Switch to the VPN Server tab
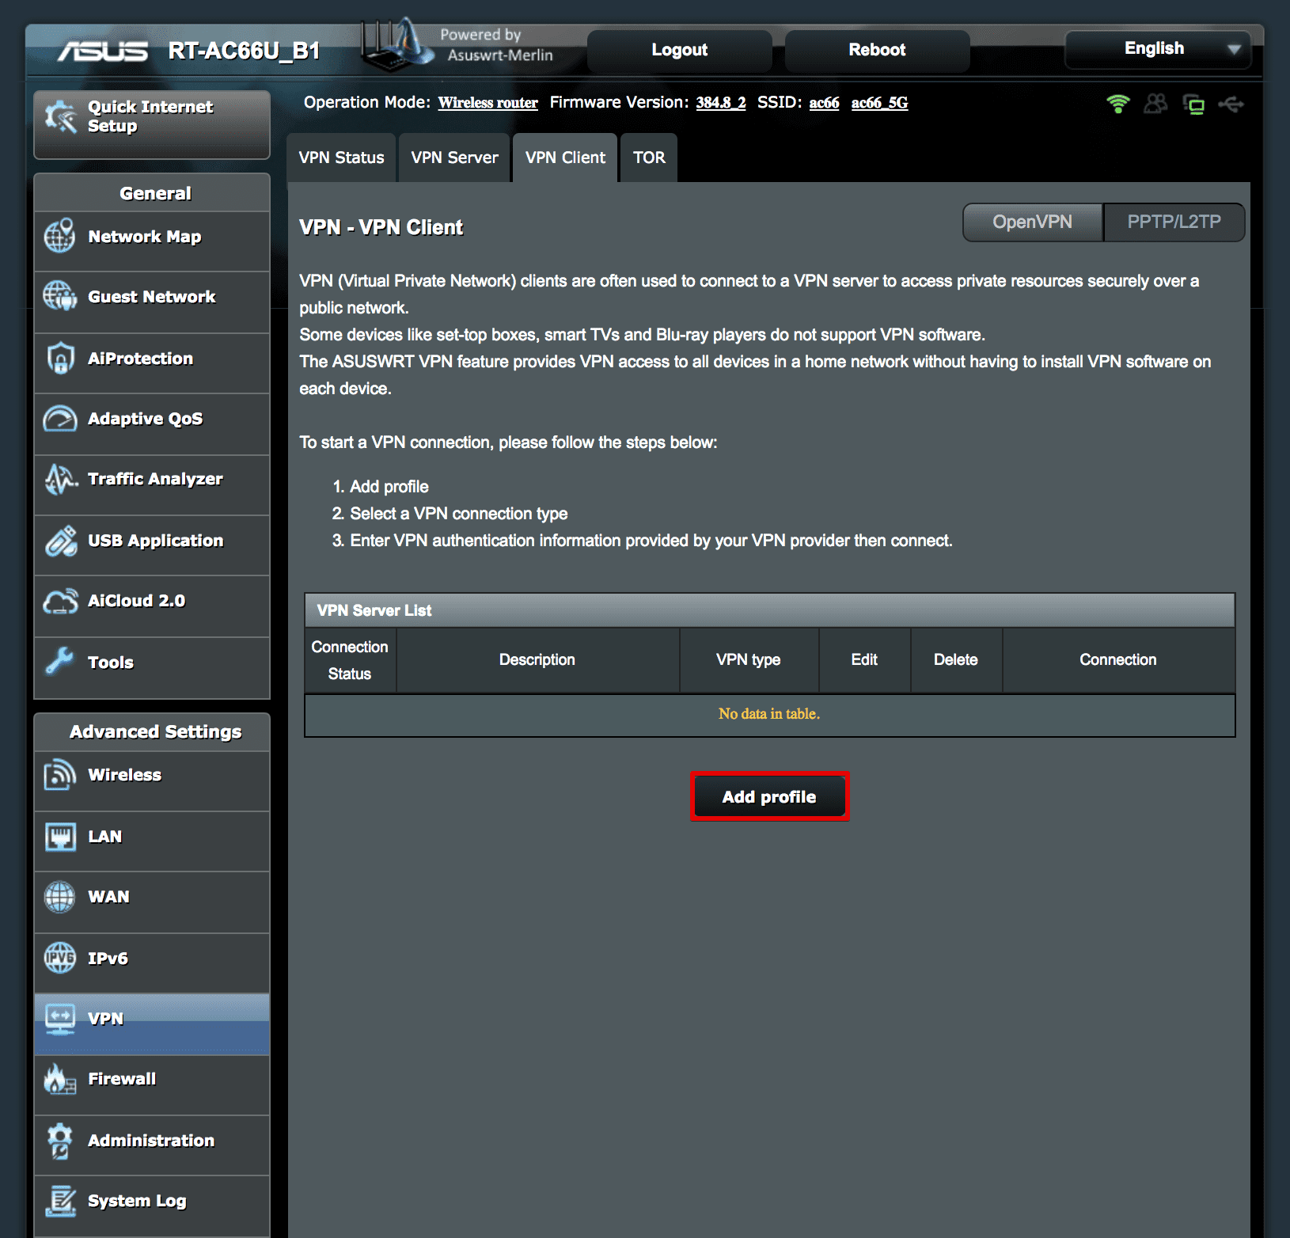 453,157
